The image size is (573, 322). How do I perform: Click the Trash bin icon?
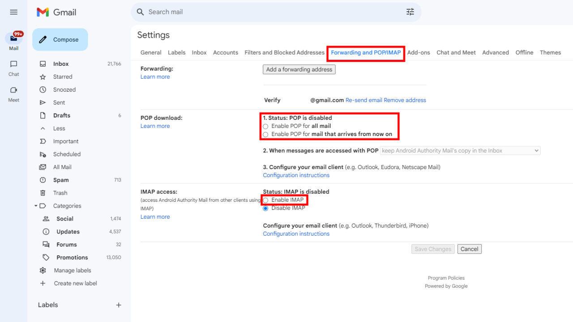pos(43,193)
